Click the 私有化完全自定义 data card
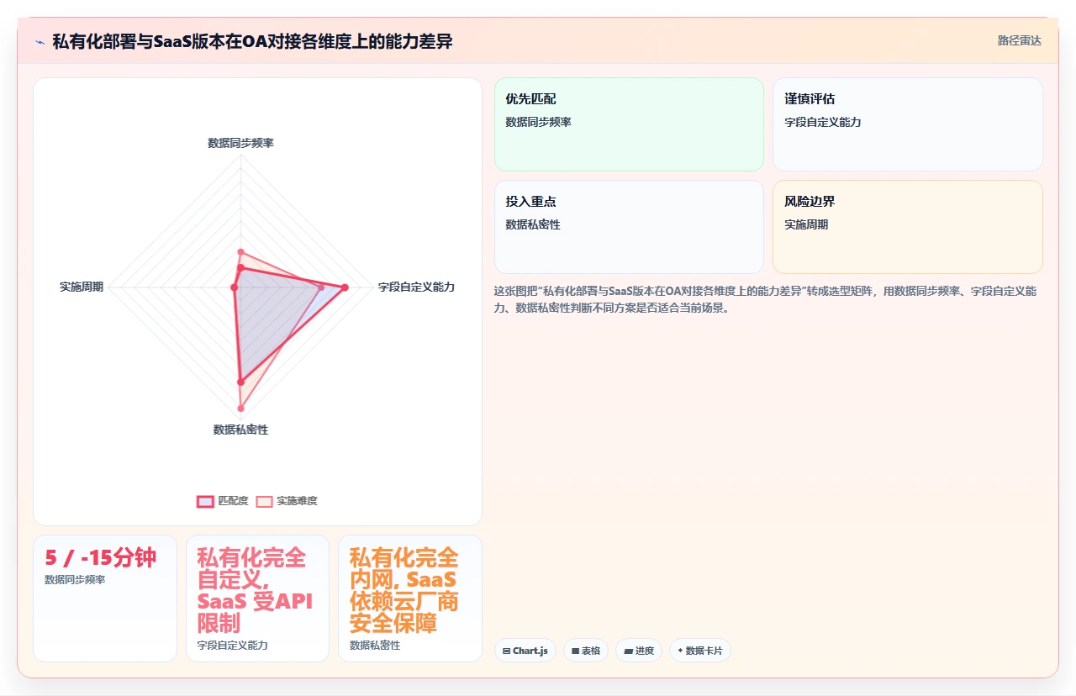The image size is (1076, 696). (257, 598)
